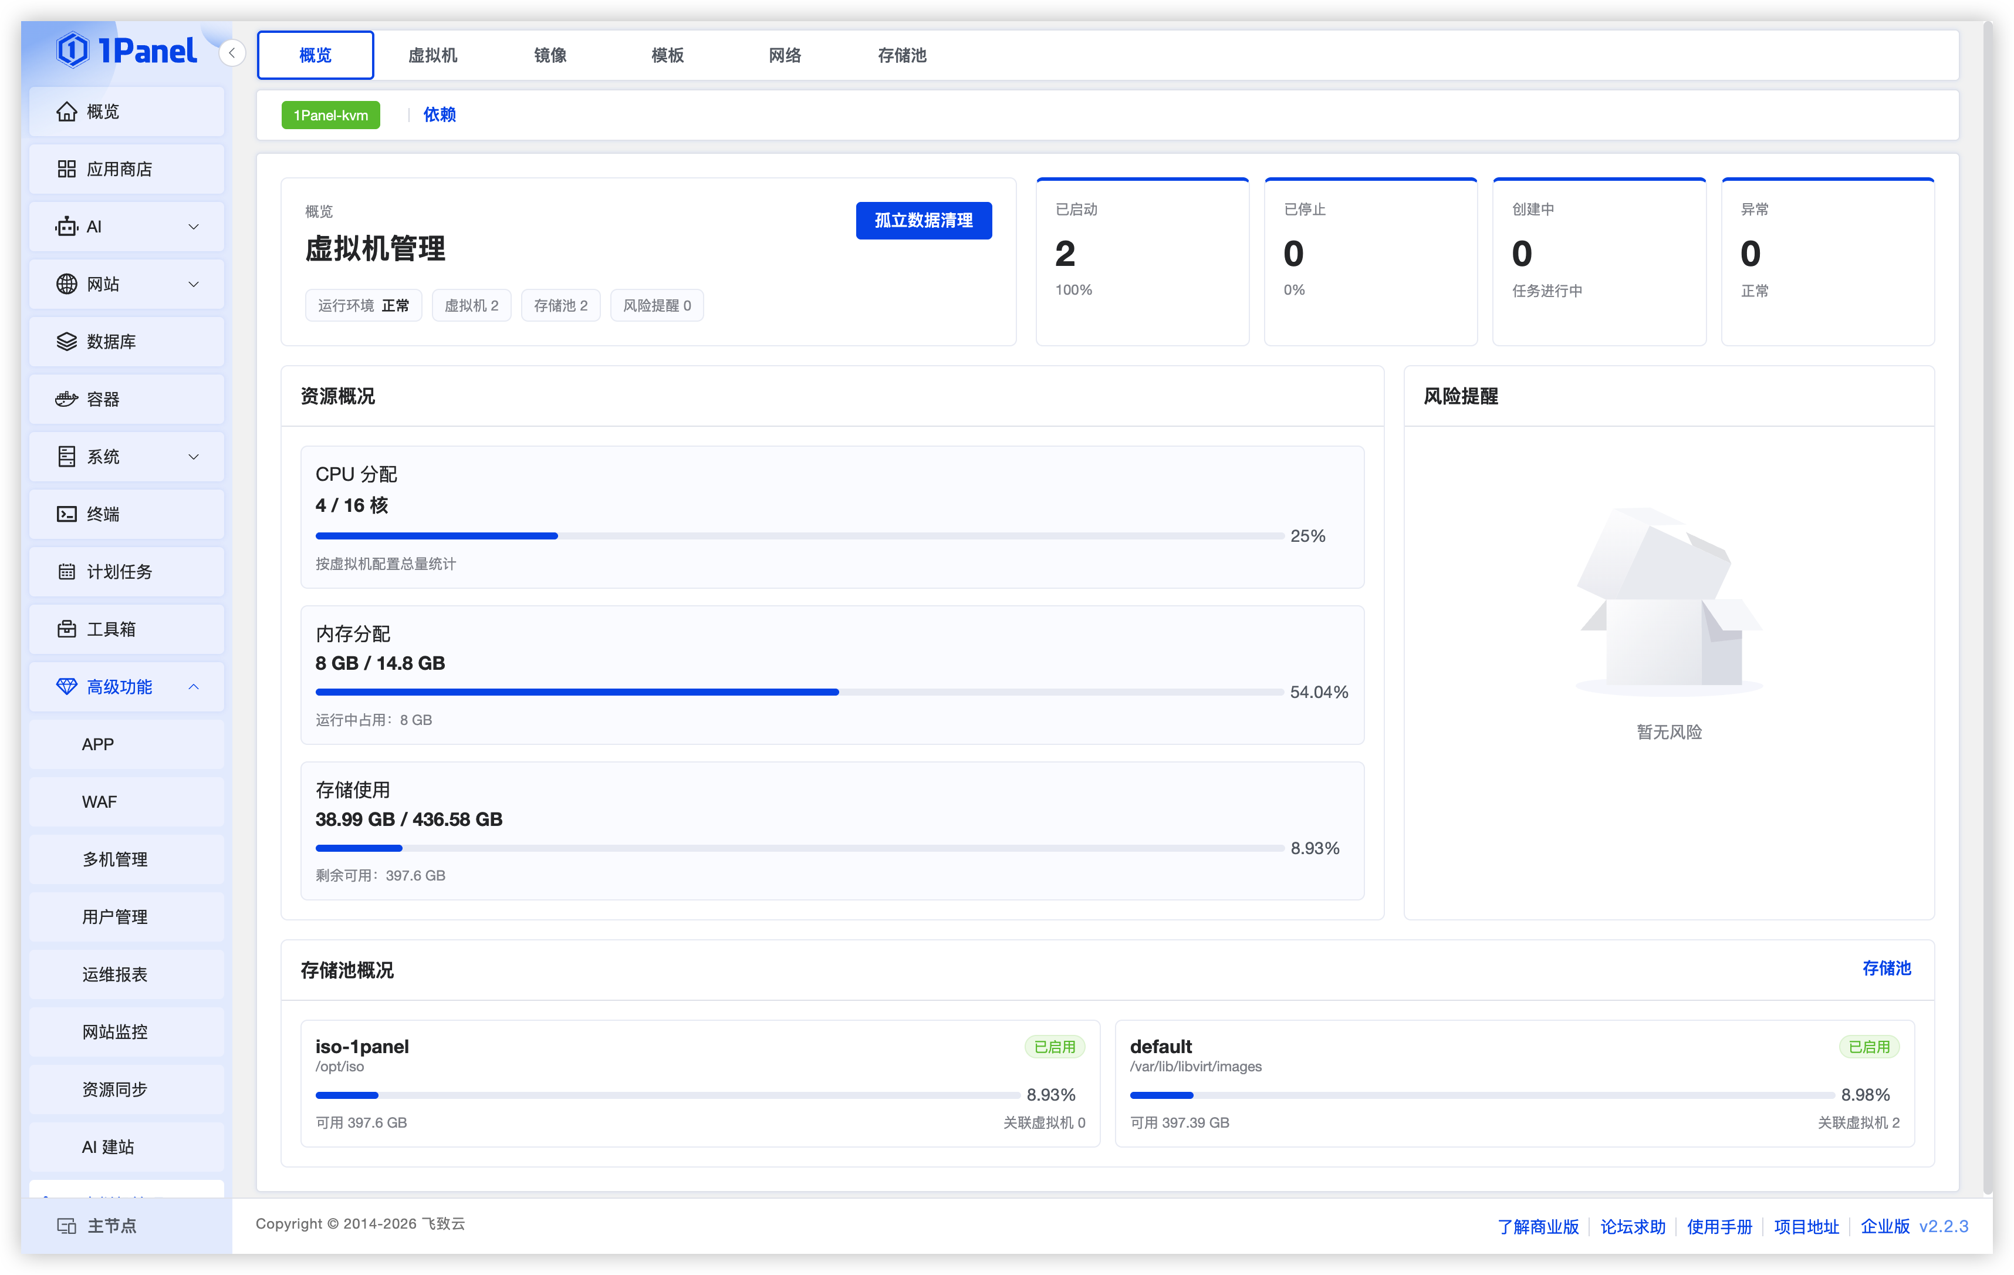This screenshot has width=2014, height=1275.
Task: Click the 暂无风险 empty-state text
Action: tap(1668, 732)
